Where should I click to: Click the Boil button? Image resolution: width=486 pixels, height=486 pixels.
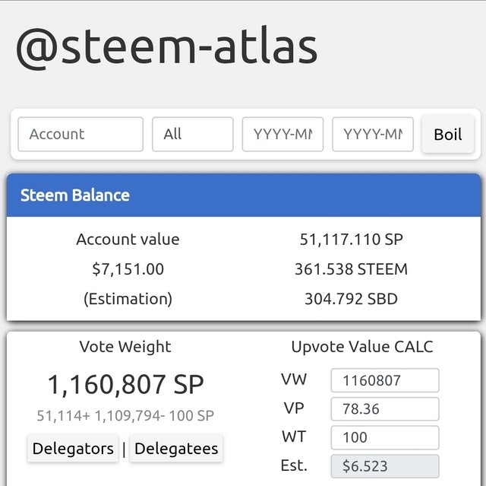pos(448,135)
